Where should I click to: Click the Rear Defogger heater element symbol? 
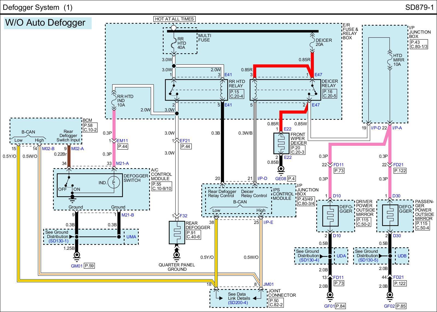click(177, 232)
